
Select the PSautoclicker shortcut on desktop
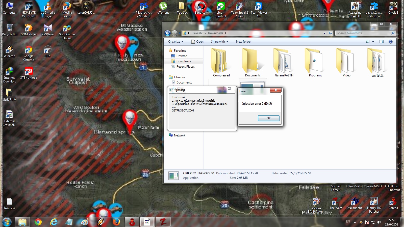tap(144, 10)
